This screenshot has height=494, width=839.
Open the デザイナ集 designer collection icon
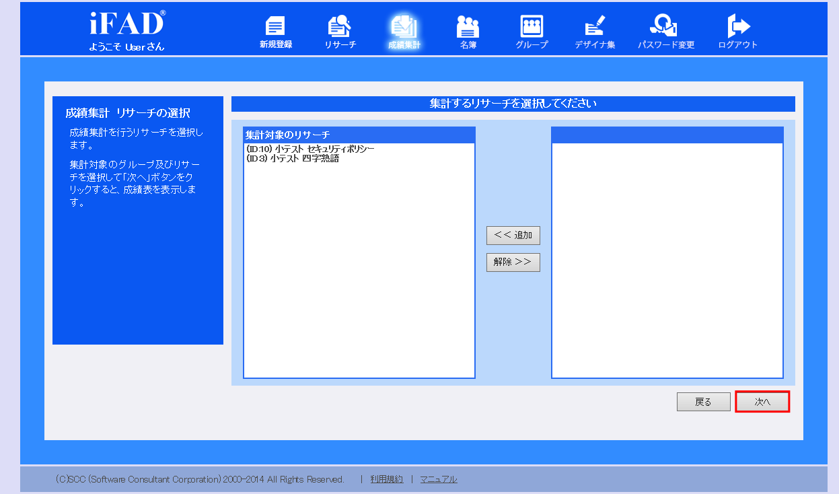coord(595,32)
